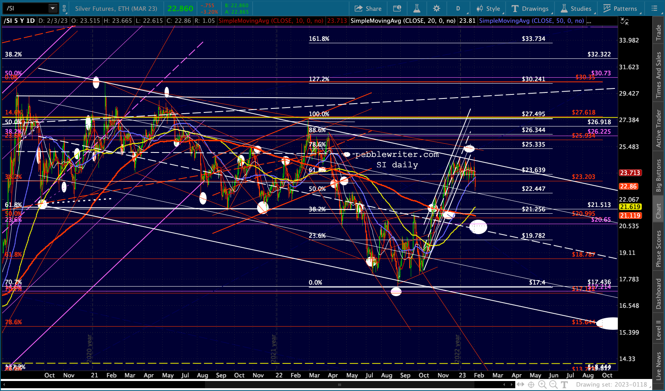Screen dimensions: 665x391
Task: Click the scroll-left arrow at chart bottom left
Action: pos(4,385)
